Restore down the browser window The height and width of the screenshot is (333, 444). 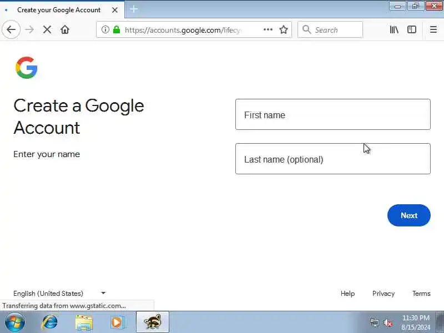click(x=415, y=6)
